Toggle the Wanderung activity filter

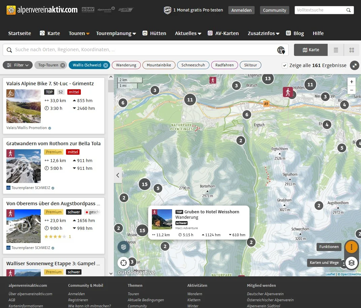point(126,65)
